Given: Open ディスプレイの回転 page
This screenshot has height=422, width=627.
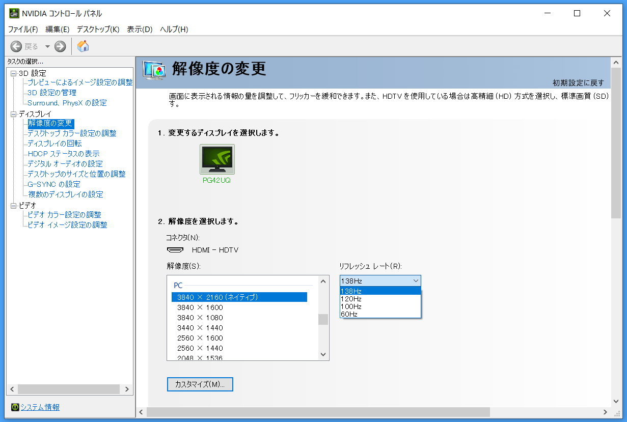Looking at the screenshot, I should click(x=54, y=144).
